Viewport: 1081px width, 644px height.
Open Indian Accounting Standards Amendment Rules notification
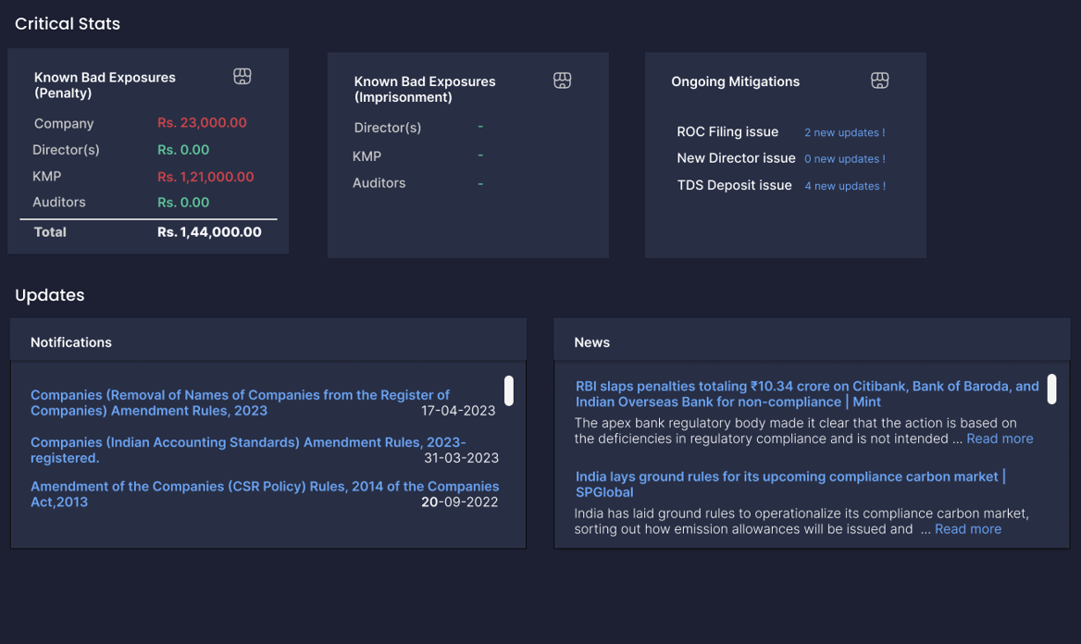coord(248,450)
